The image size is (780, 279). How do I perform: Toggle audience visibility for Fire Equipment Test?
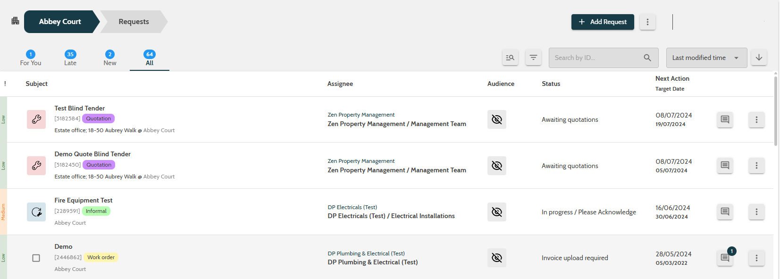[497, 212]
